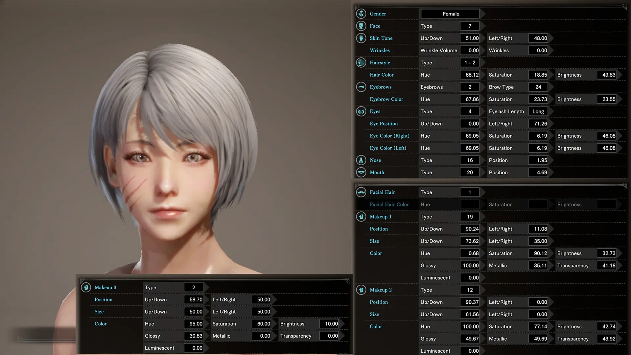Click the Makeup 1 icon
This screenshot has height=355, width=631.
[361, 217]
